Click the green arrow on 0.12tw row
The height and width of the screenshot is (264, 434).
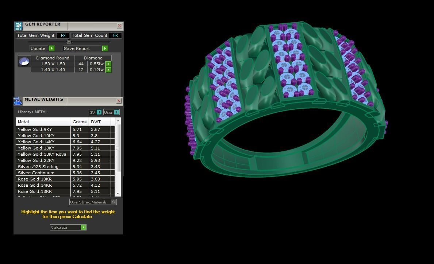coord(108,70)
